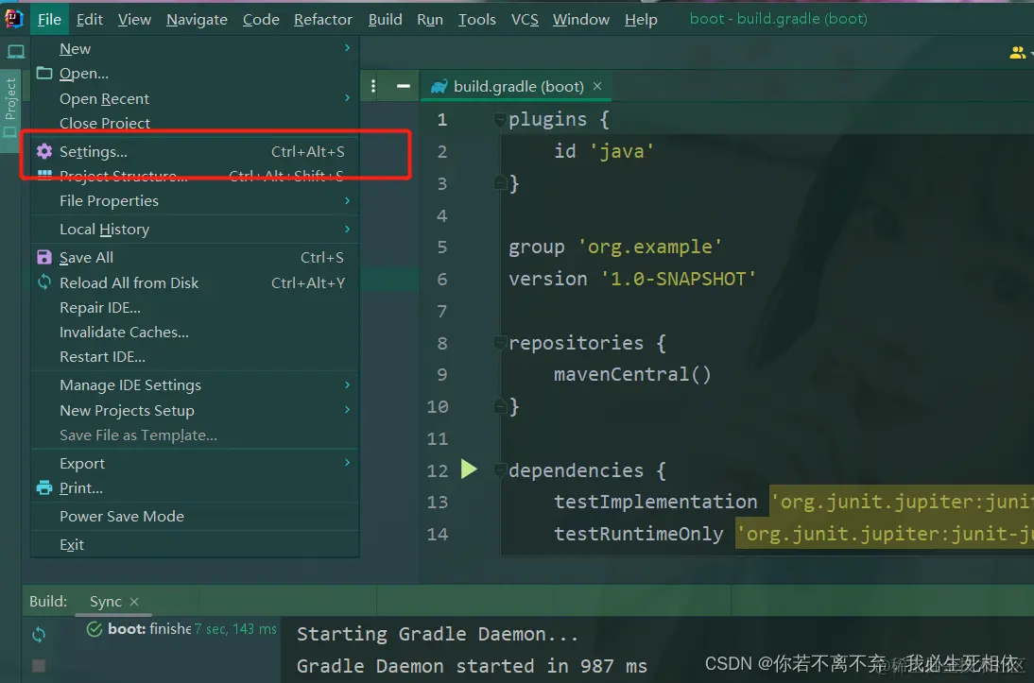The image size is (1034, 683).
Task: Click the run gutter arrow at line 12
Action: pos(469,470)
